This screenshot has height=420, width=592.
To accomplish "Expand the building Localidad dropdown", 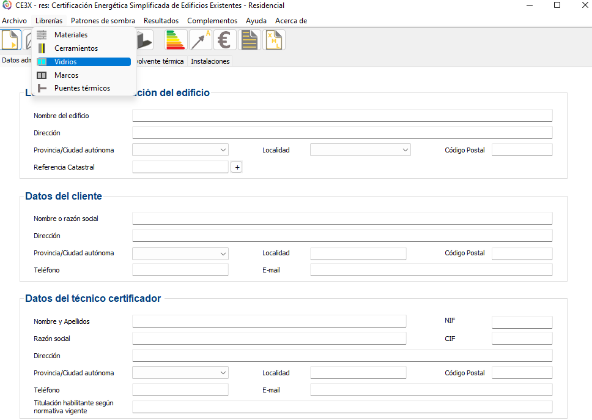I will 360,150.
